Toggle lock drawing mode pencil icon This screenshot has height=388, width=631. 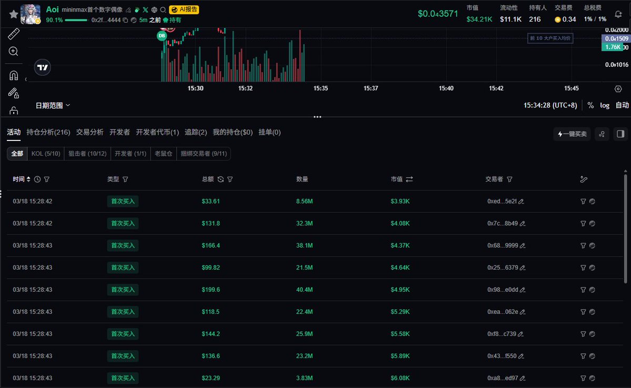(14, 93)
